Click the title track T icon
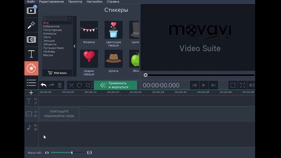The height and width of the screenshot is (158, 281). tap(29, 101)
